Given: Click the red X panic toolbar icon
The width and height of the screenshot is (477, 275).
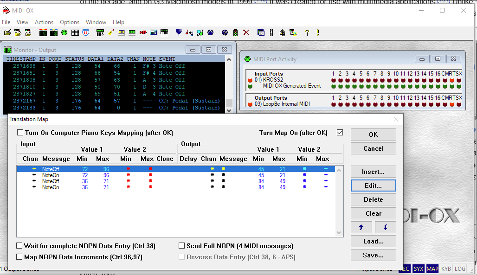Looking at the screenshot, I should 246,32.
